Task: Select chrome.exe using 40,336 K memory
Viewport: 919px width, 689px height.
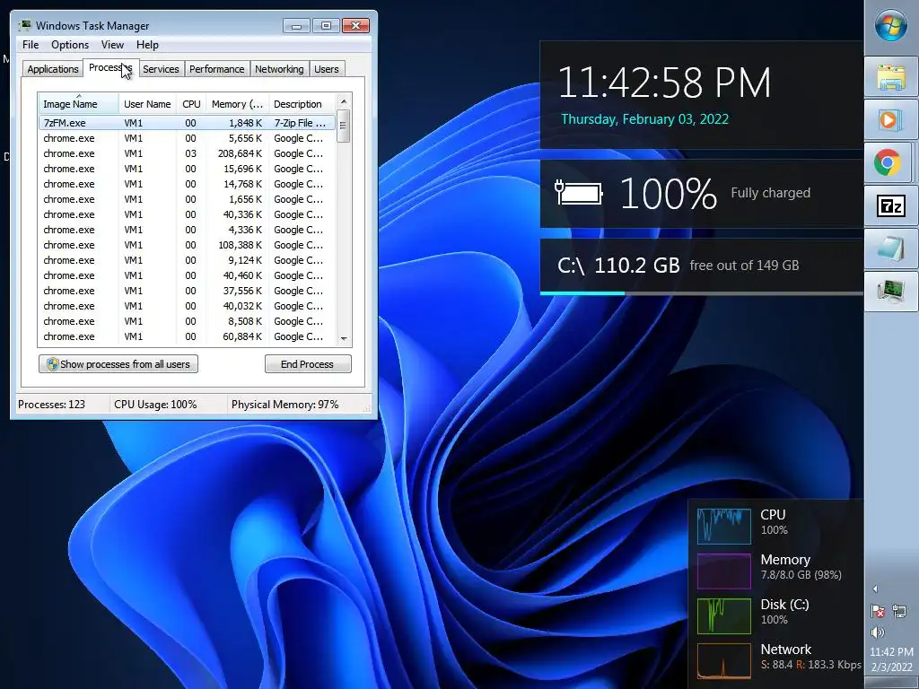Action: click(187, 214)
